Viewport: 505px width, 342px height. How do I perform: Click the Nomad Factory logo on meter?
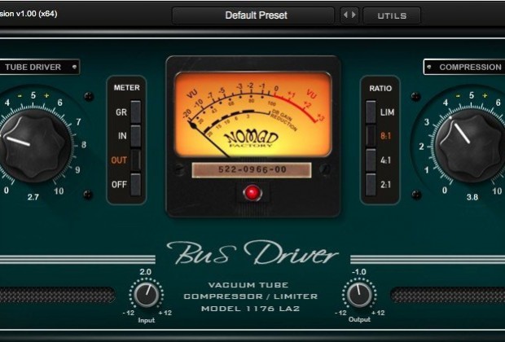coord(251,138)
